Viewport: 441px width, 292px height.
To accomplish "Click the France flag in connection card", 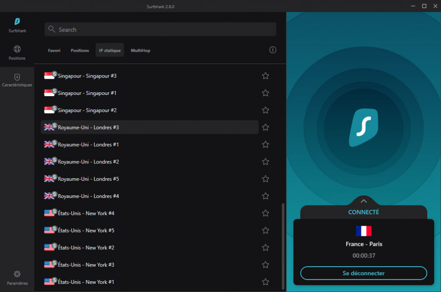I will [363, 231].
